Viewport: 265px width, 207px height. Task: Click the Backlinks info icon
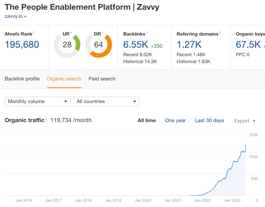(x=147, y=32)
